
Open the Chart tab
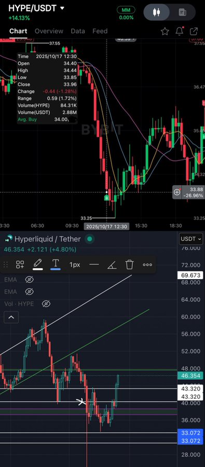[18, 31]
